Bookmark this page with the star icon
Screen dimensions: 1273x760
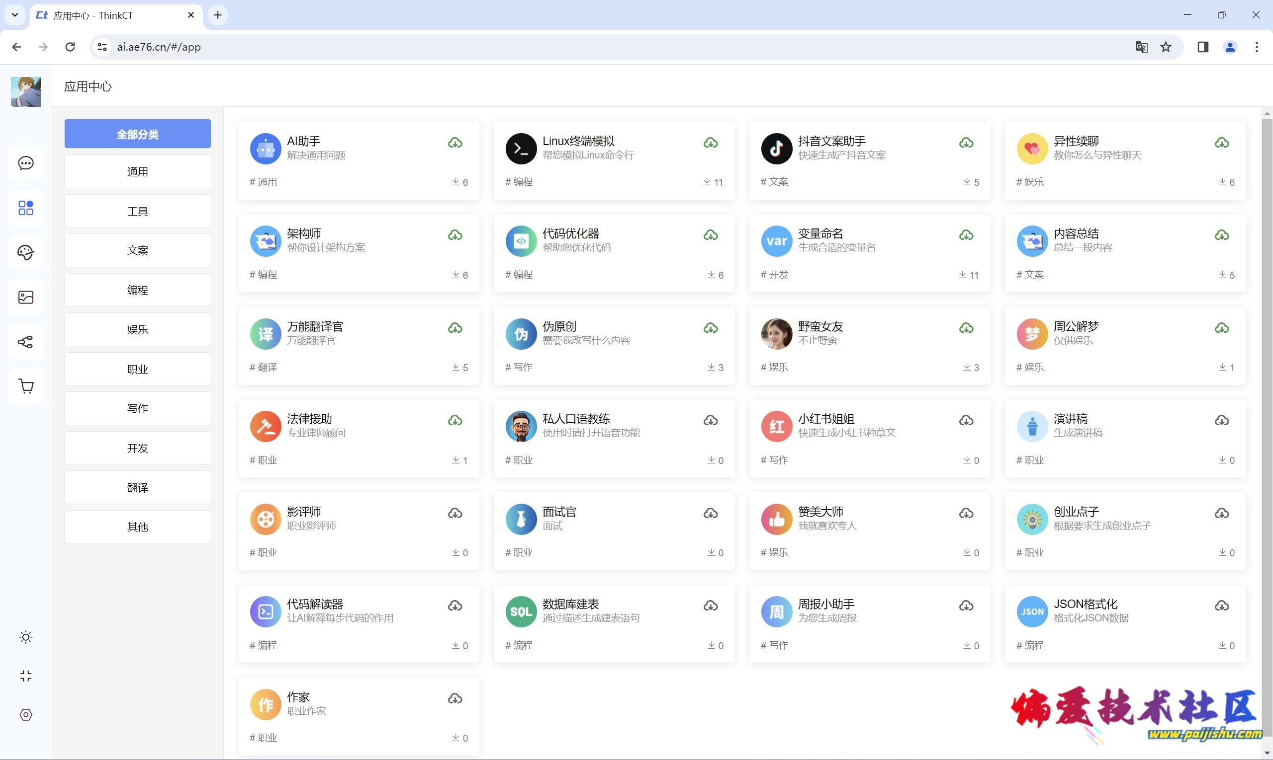coord(1166,47)
